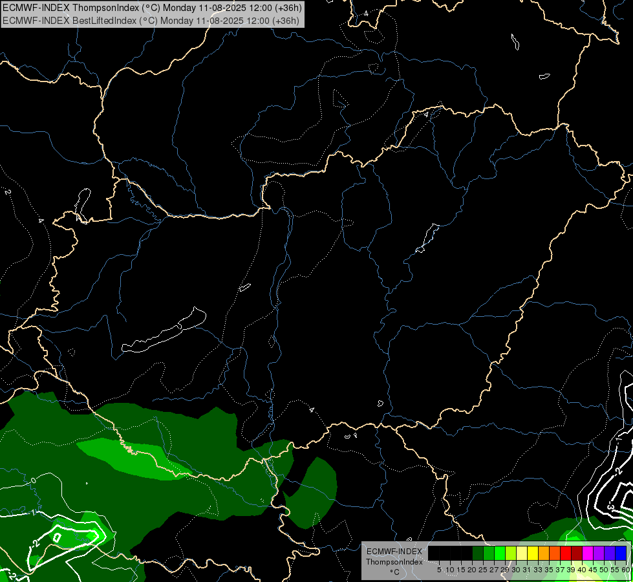Select the yellow-green 29–30 legend swatch
Screen dimensions: 633x582
511,553
